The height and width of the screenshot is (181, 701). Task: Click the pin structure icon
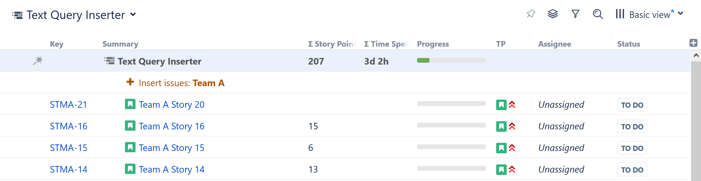coord(530,14)
